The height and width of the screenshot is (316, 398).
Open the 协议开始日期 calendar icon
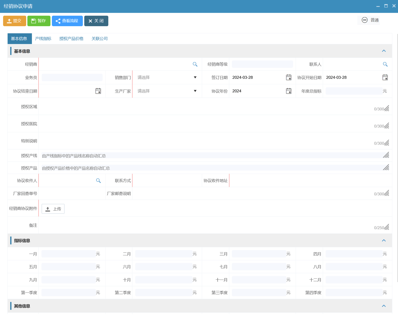pyautogui.click(x=385, y=77)
